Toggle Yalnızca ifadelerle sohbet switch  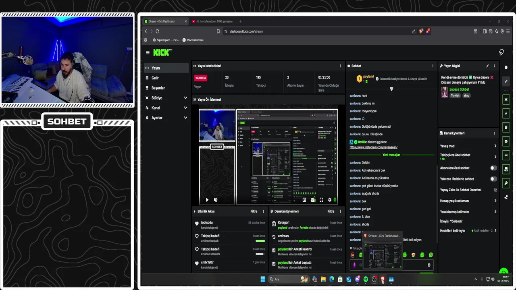[x=493, y=179]
